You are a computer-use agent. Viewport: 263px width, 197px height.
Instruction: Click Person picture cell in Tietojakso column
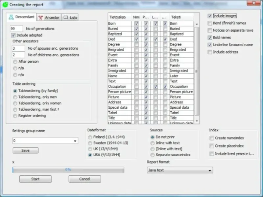[120, 92]
